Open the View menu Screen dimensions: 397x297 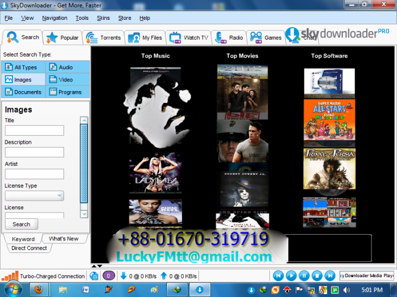[x=27, y=18]
